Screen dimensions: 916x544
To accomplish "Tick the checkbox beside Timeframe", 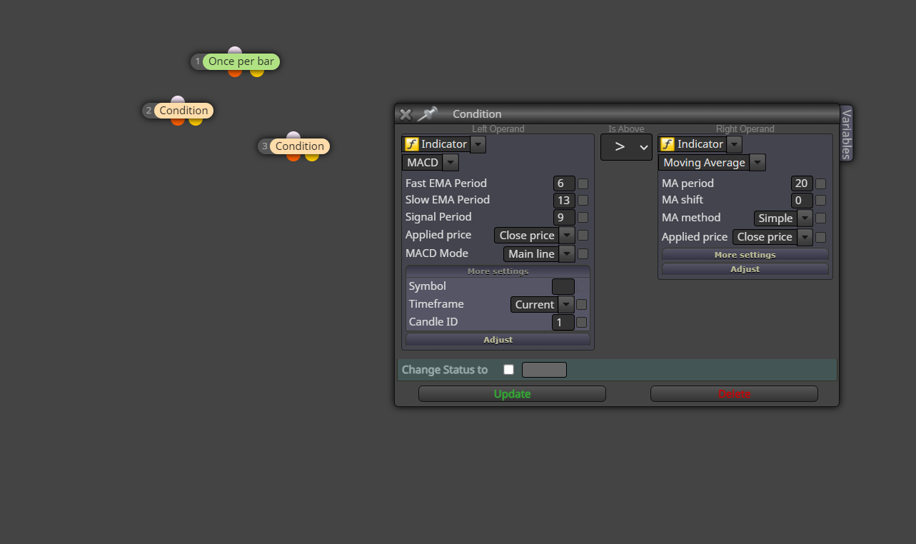I will coord(581,304).
